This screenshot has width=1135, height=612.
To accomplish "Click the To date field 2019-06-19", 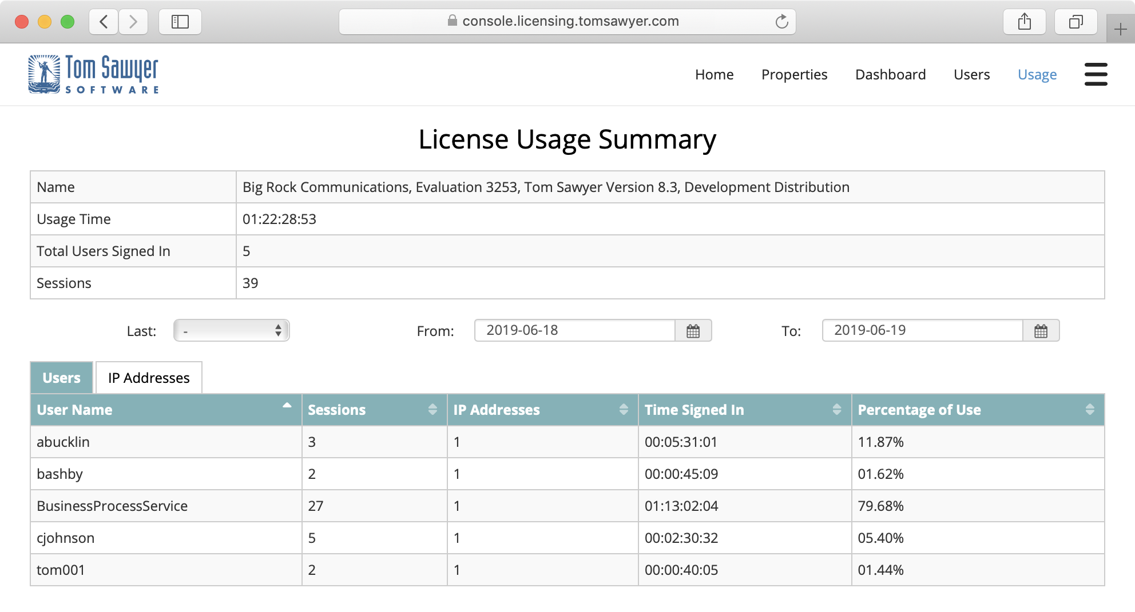I will [923, 330].
